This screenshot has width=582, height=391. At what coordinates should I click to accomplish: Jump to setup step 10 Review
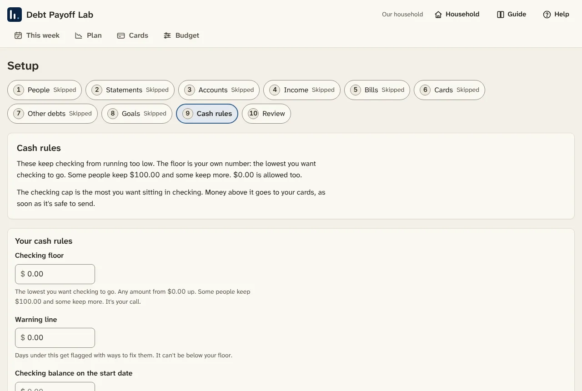[x=266, y=114]
